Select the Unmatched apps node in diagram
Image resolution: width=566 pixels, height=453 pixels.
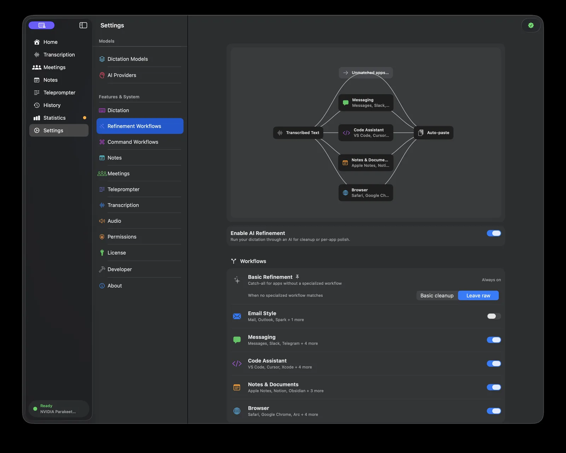pos(366,73)
